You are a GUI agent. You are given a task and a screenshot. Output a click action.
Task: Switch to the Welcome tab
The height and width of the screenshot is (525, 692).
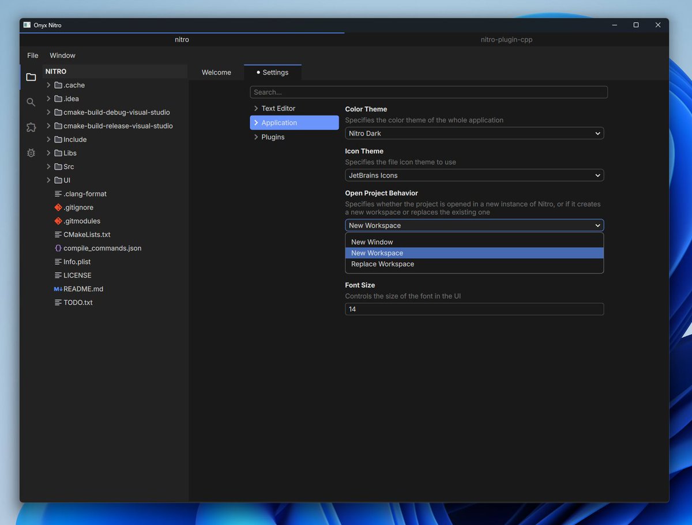(216, 73)
